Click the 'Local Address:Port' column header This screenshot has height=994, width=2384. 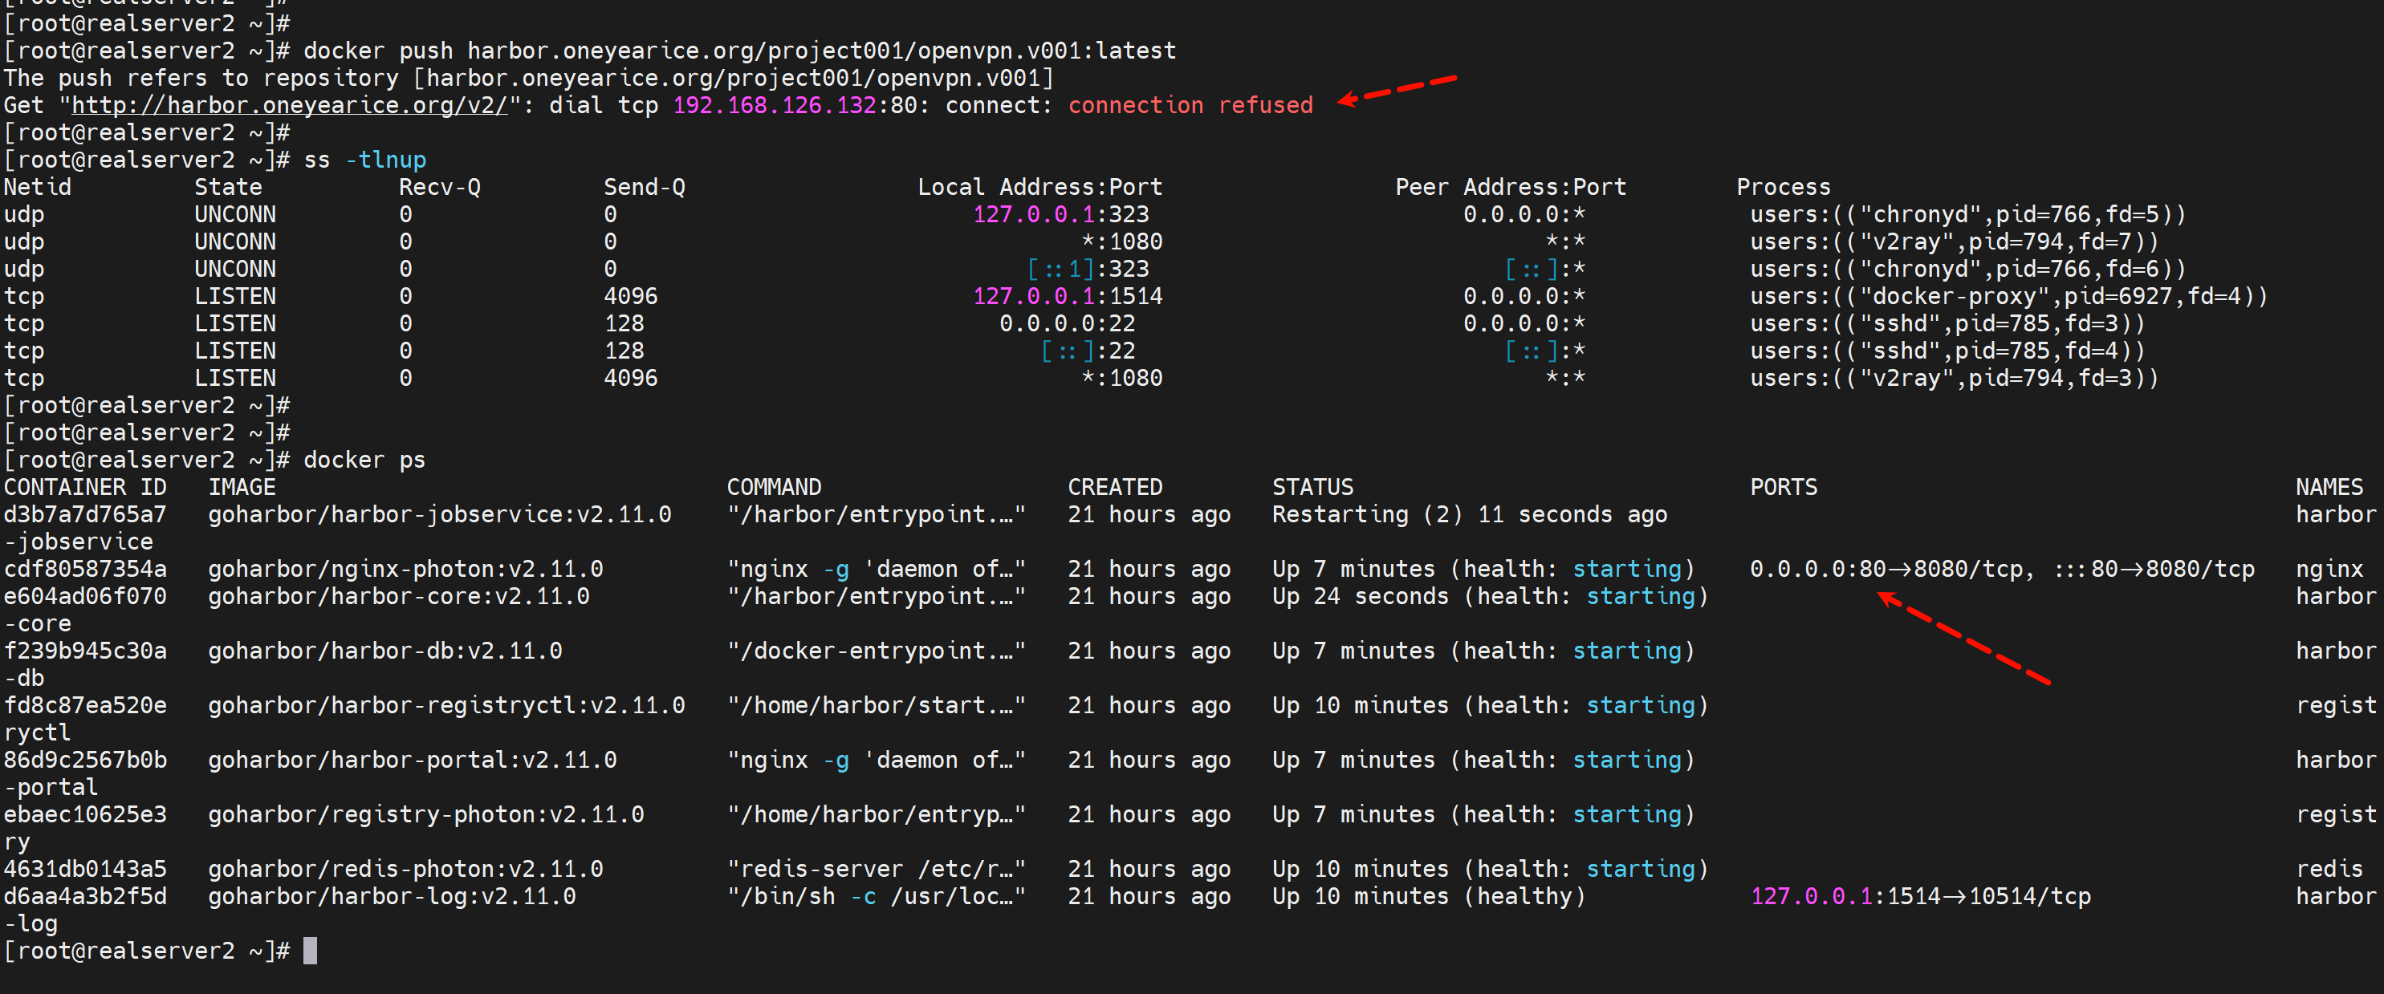[1039, 187]
